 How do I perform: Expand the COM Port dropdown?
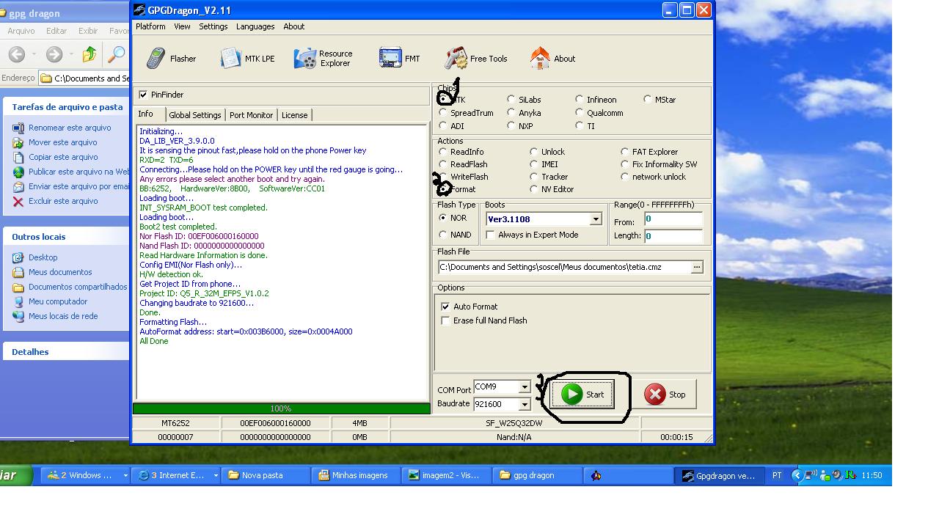click(x=525, y=387)
